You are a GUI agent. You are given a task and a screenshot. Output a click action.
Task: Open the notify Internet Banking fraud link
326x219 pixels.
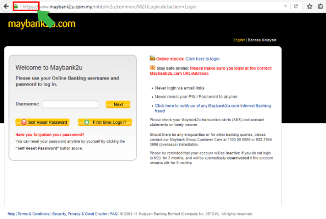213,108
